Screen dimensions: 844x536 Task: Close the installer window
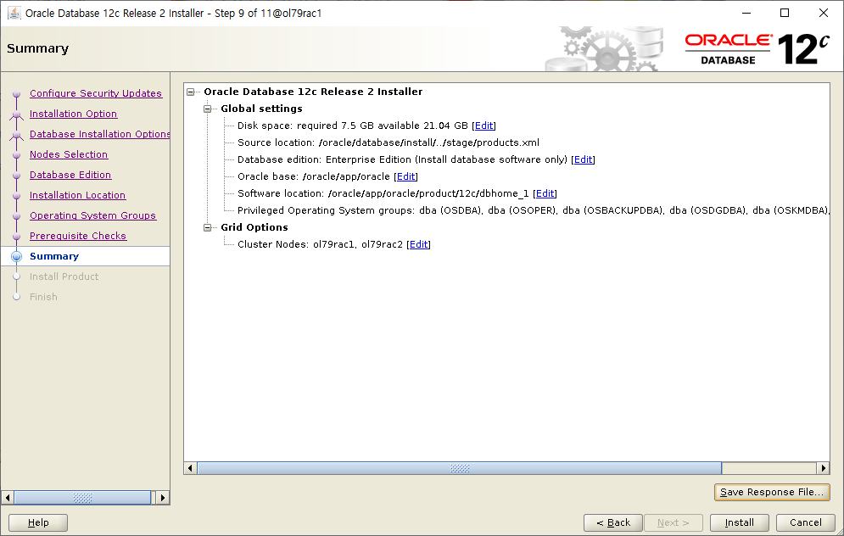pos(824,13)
